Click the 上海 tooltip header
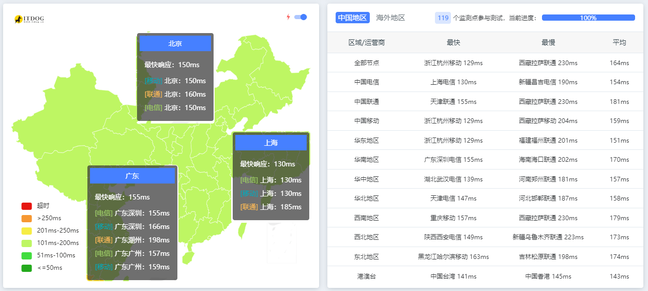The height and width of the screenshot is (291, 648). point(271,143)
